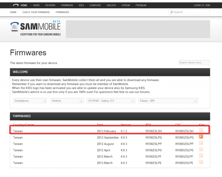Click the FIRMWARES section header bar

pyautogui.click(x=110, y=116)
